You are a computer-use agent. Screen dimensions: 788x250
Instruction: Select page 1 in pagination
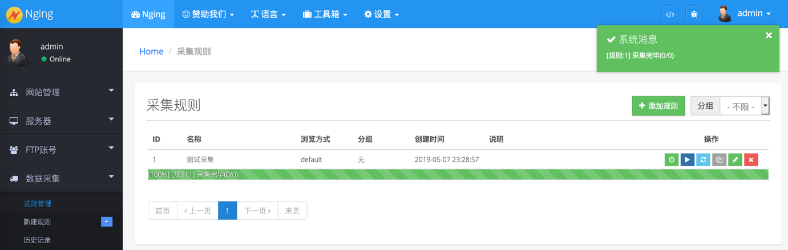[228, 211]
